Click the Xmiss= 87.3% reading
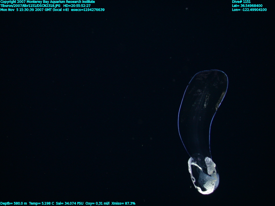The width and height of the screenshot is (275, 206). click(x=123, y=204)
